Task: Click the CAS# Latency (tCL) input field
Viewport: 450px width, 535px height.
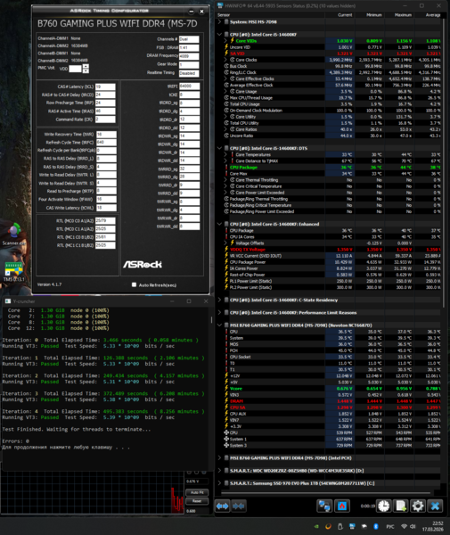Action: 105,86
